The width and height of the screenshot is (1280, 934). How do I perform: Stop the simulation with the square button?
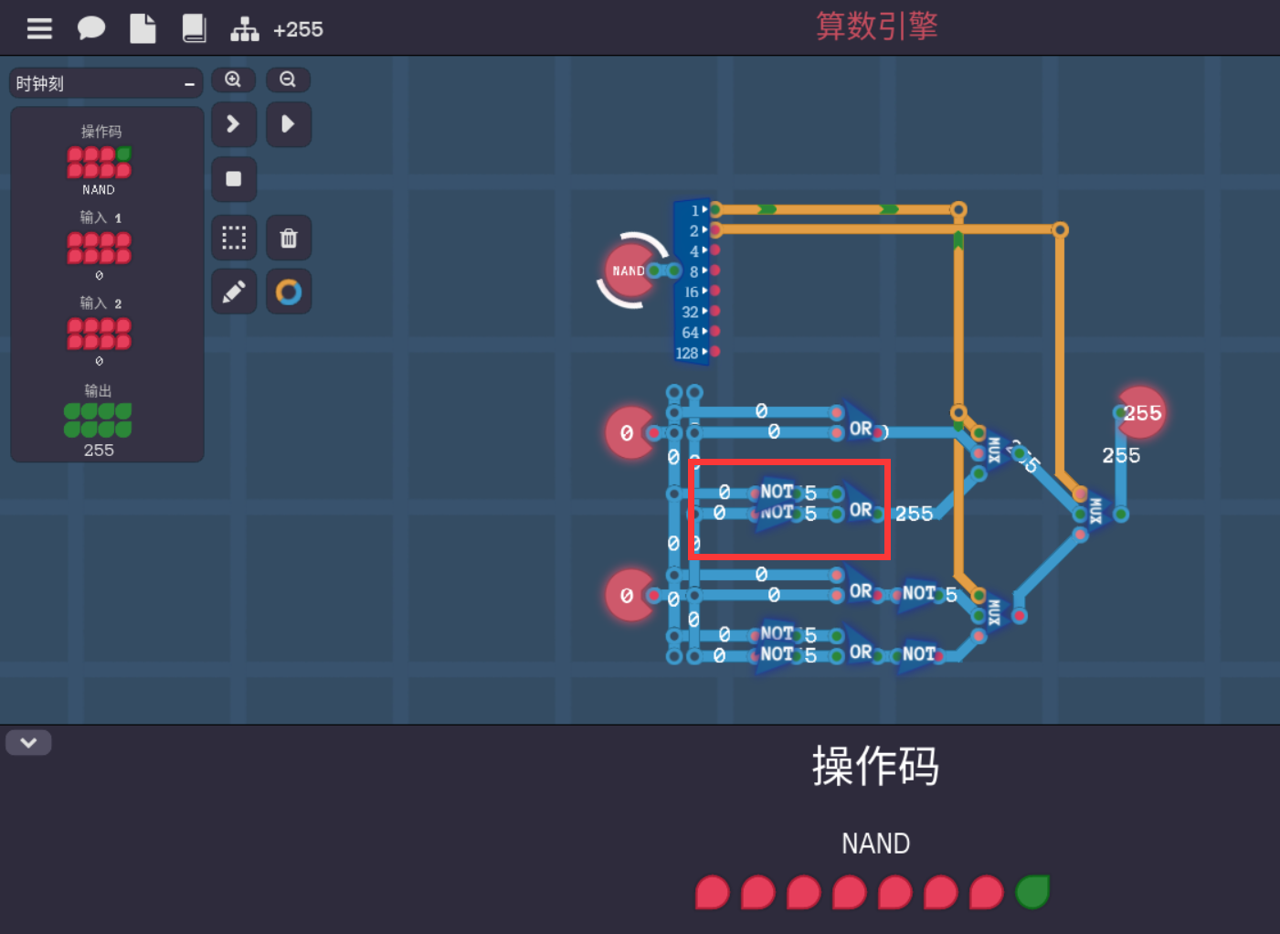[x=233, y=179]
